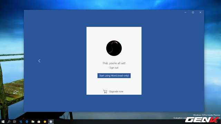Open the Upgrade now link
The image size is (221, 124).
coord(116,92)
